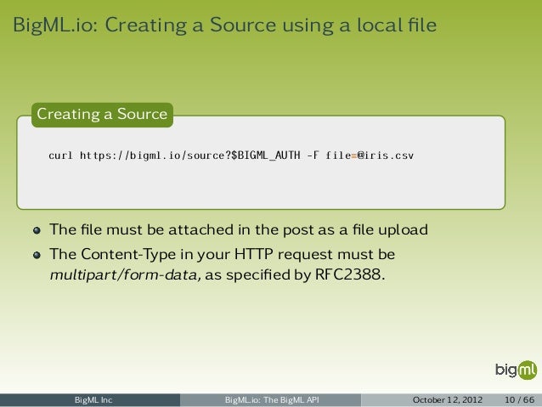Click the 'BigML.io: The BigML API' footer title

[x=272, y=400]
